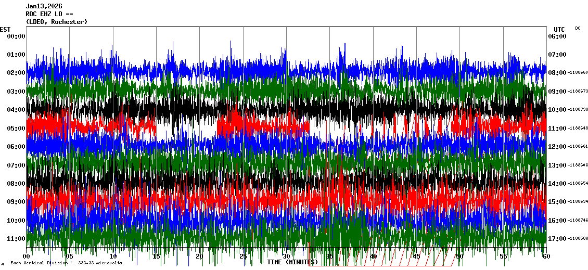Screen dimensions: 588x270
Task: Select the 04:00 EST time label
Action: click(x=16, y=110)
